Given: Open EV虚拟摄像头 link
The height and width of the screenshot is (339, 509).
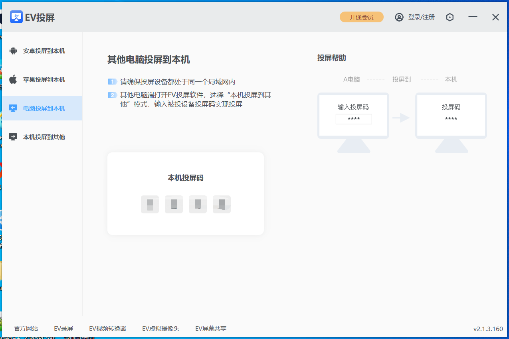Looking at the screenshot, I should 160,329.
